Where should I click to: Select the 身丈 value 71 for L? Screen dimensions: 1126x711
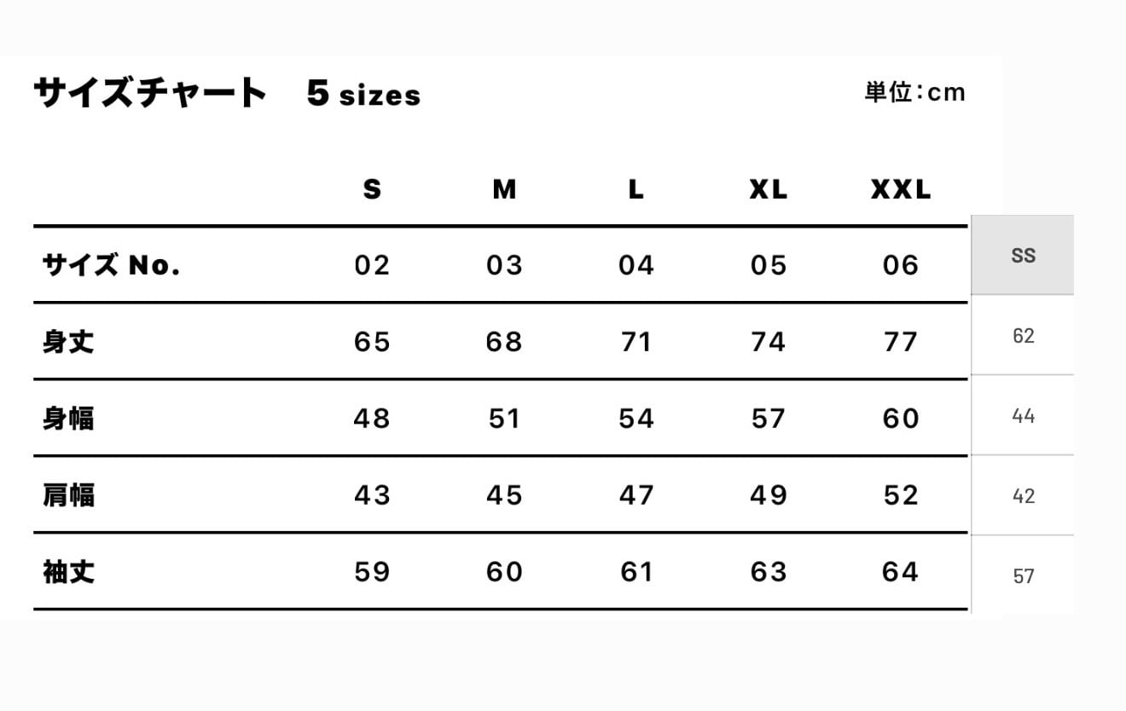pos(636,342)
